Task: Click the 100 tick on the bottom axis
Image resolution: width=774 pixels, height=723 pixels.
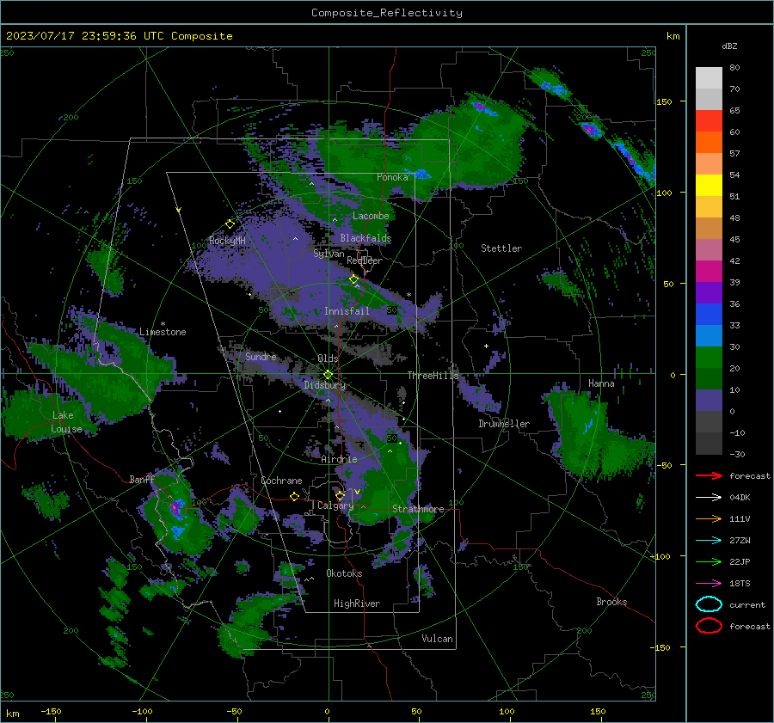Action: tap(507, 712)
